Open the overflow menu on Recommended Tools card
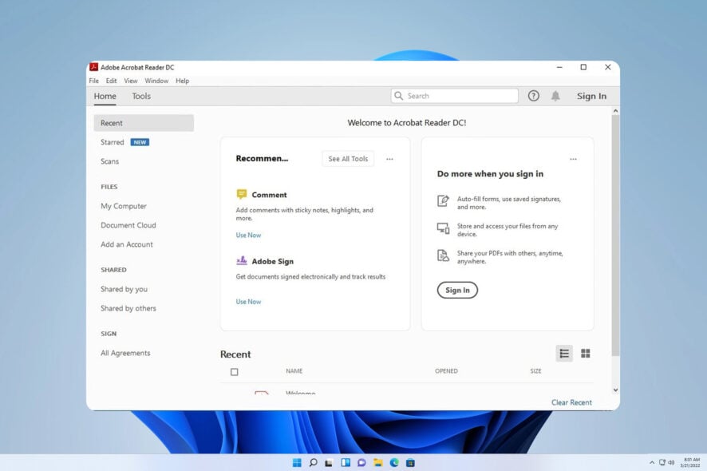Image resolution: width=707 pixels, height=471 pixels. [x=389, y=159]
